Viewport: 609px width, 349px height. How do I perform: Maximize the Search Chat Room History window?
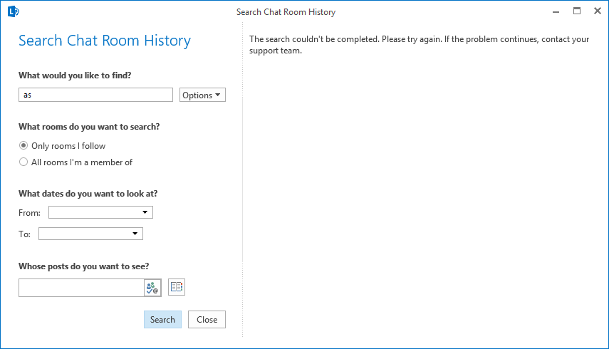(x=577, y=11)
